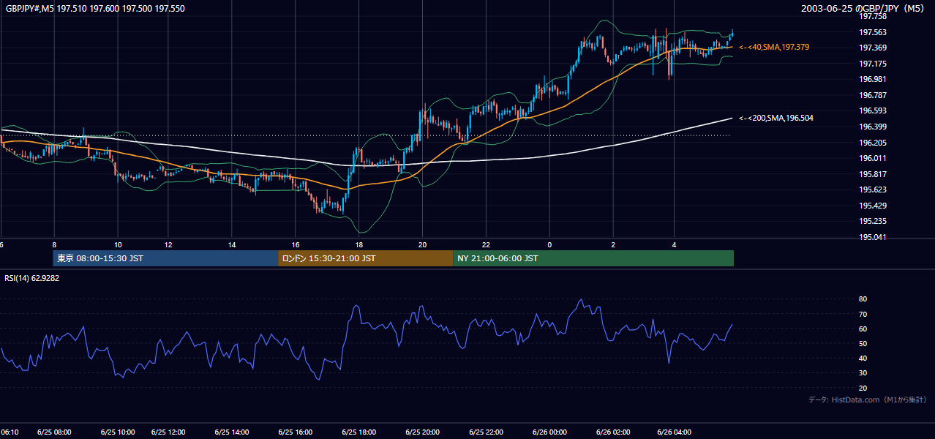Click the 6/26 00:00 date label
The width and height of the screenshot is (935, 439).
[x=549, y=432]
